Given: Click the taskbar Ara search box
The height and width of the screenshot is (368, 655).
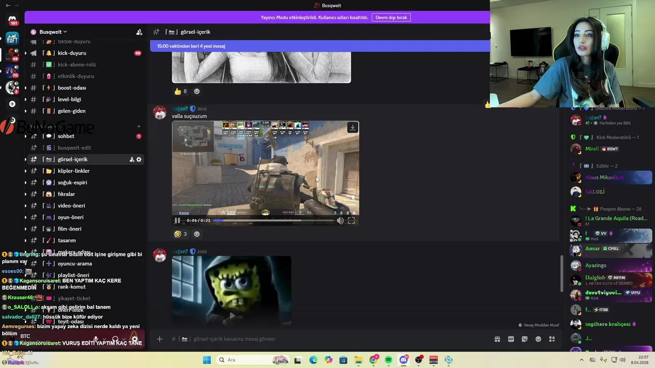Looking at the screenshot, I should pyautogui.click(x=253, y=360).
